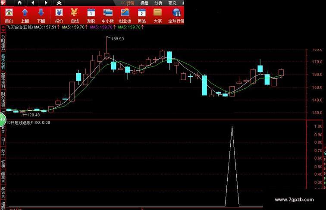The image size is (326, 210).
Task: Select the 分+ sidebar tab
Action: 3,152
